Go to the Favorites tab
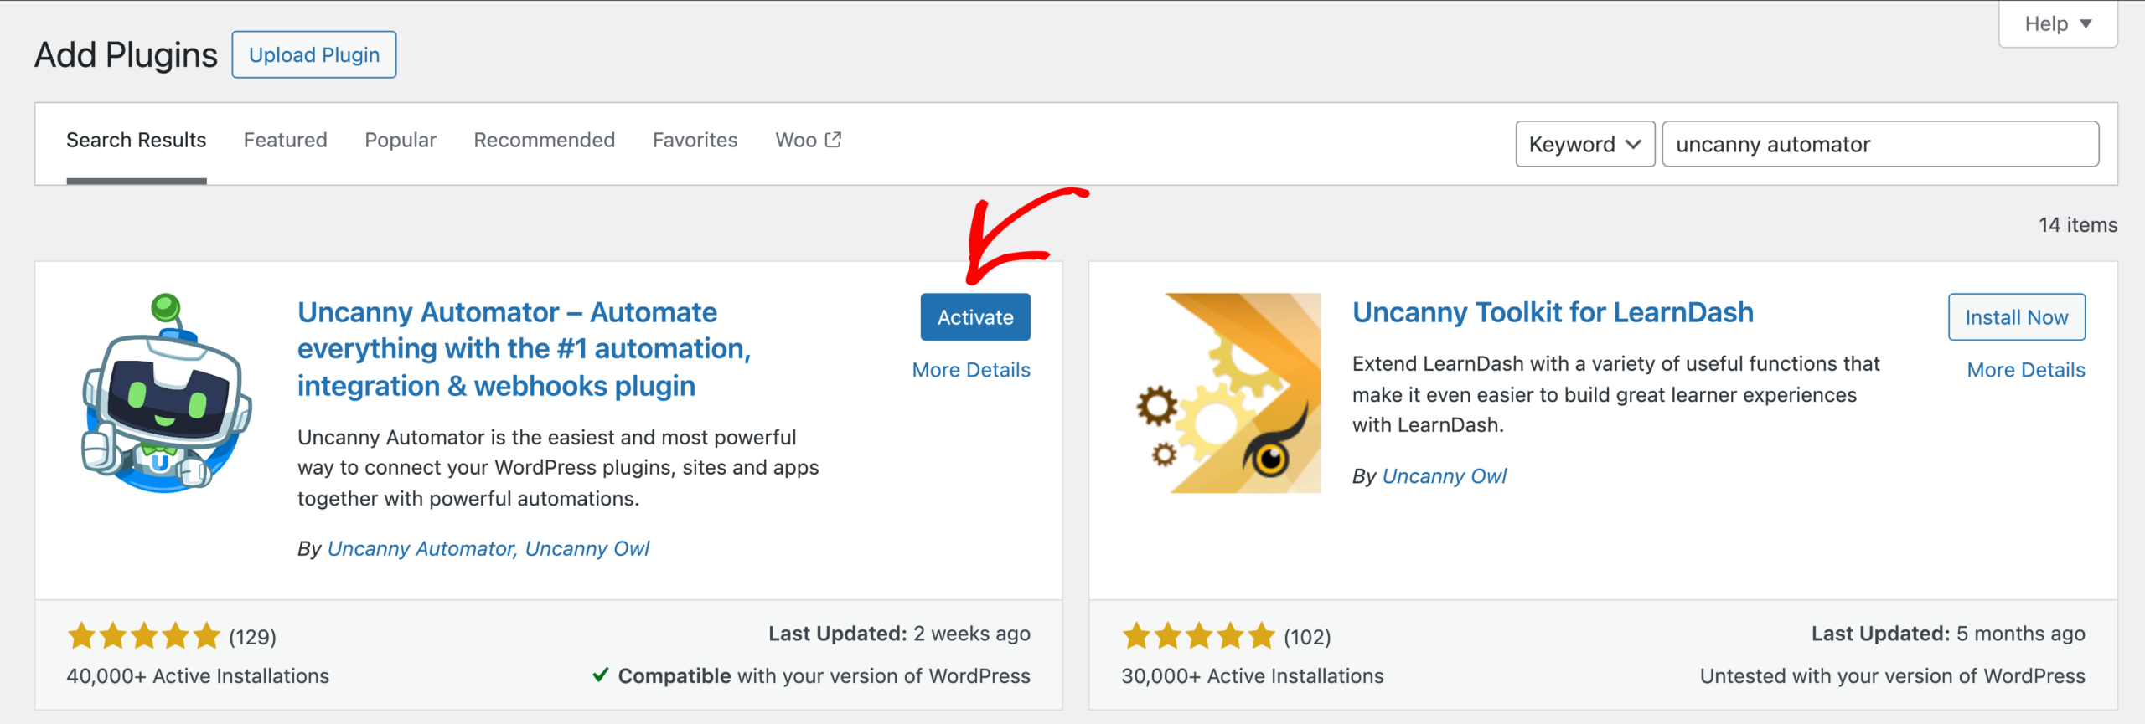The image size is (2145, 724). coord(695,140)
